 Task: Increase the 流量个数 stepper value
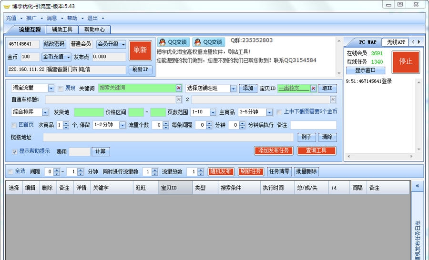point(165,123)
